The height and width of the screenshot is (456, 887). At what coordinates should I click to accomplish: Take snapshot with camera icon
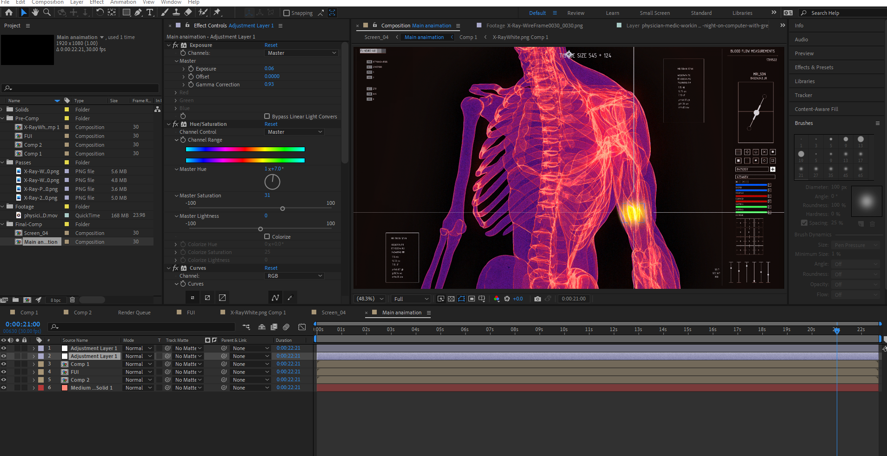(538, 299)
